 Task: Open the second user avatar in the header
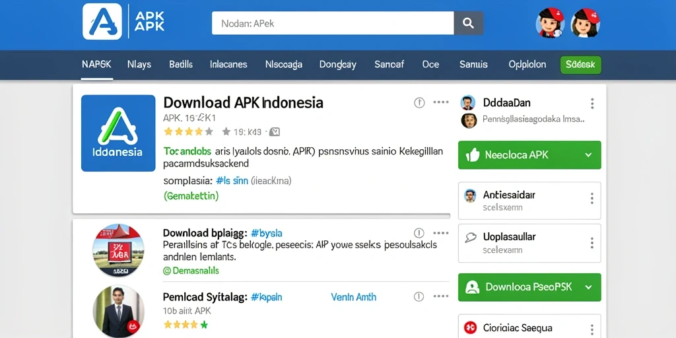coord(585,23)
